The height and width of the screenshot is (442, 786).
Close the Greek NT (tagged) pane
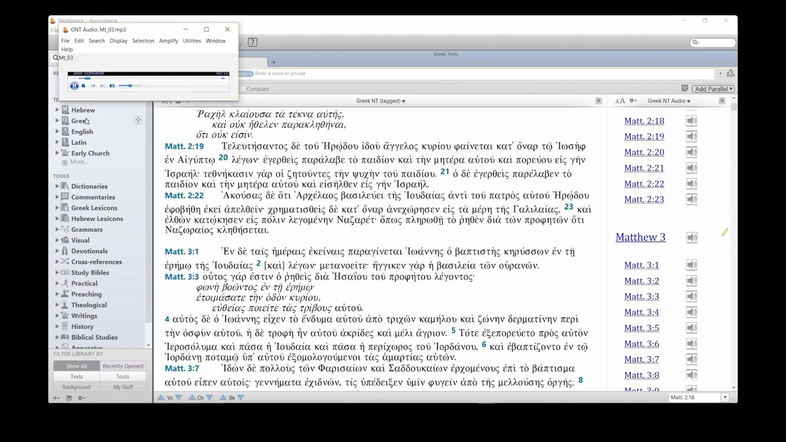[599, 101]
